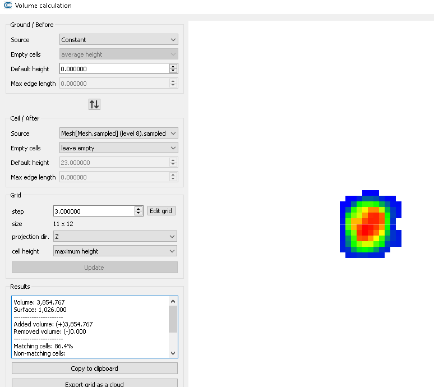The image size is (434, 387).
Task: Increase Ground Default height with up arrow
Action: point(173,67)
